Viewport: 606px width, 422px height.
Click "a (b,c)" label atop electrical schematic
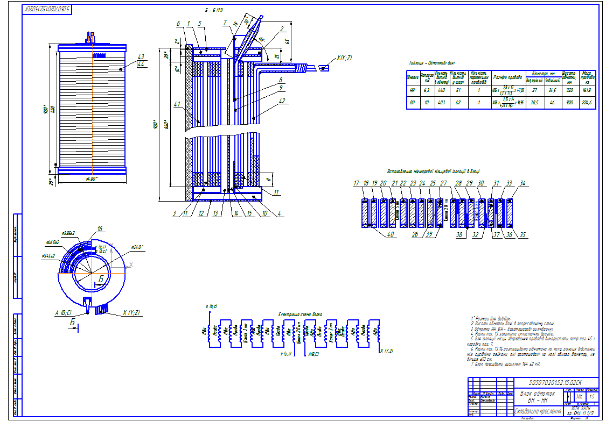pos(211,306)
